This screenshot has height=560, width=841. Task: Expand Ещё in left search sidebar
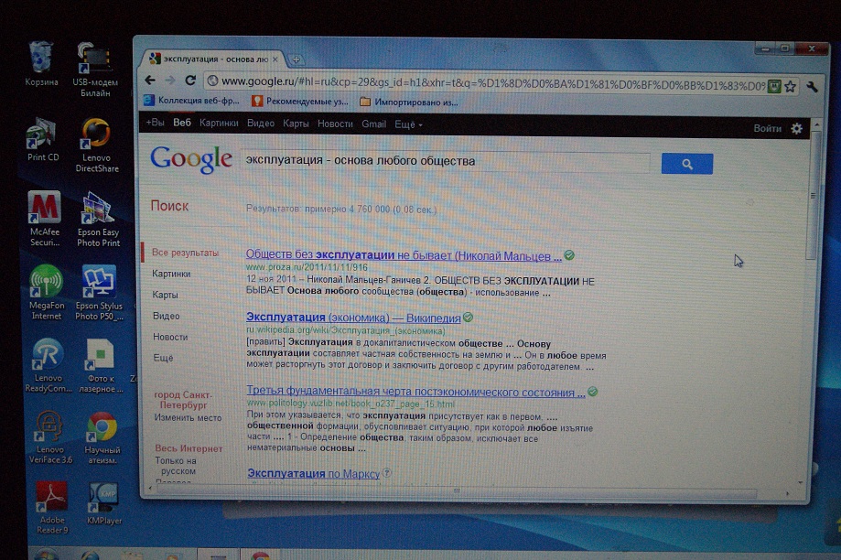point(163,358)
